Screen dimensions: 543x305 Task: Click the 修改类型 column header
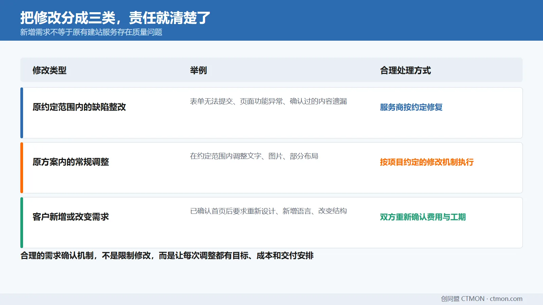pos(50,70)
